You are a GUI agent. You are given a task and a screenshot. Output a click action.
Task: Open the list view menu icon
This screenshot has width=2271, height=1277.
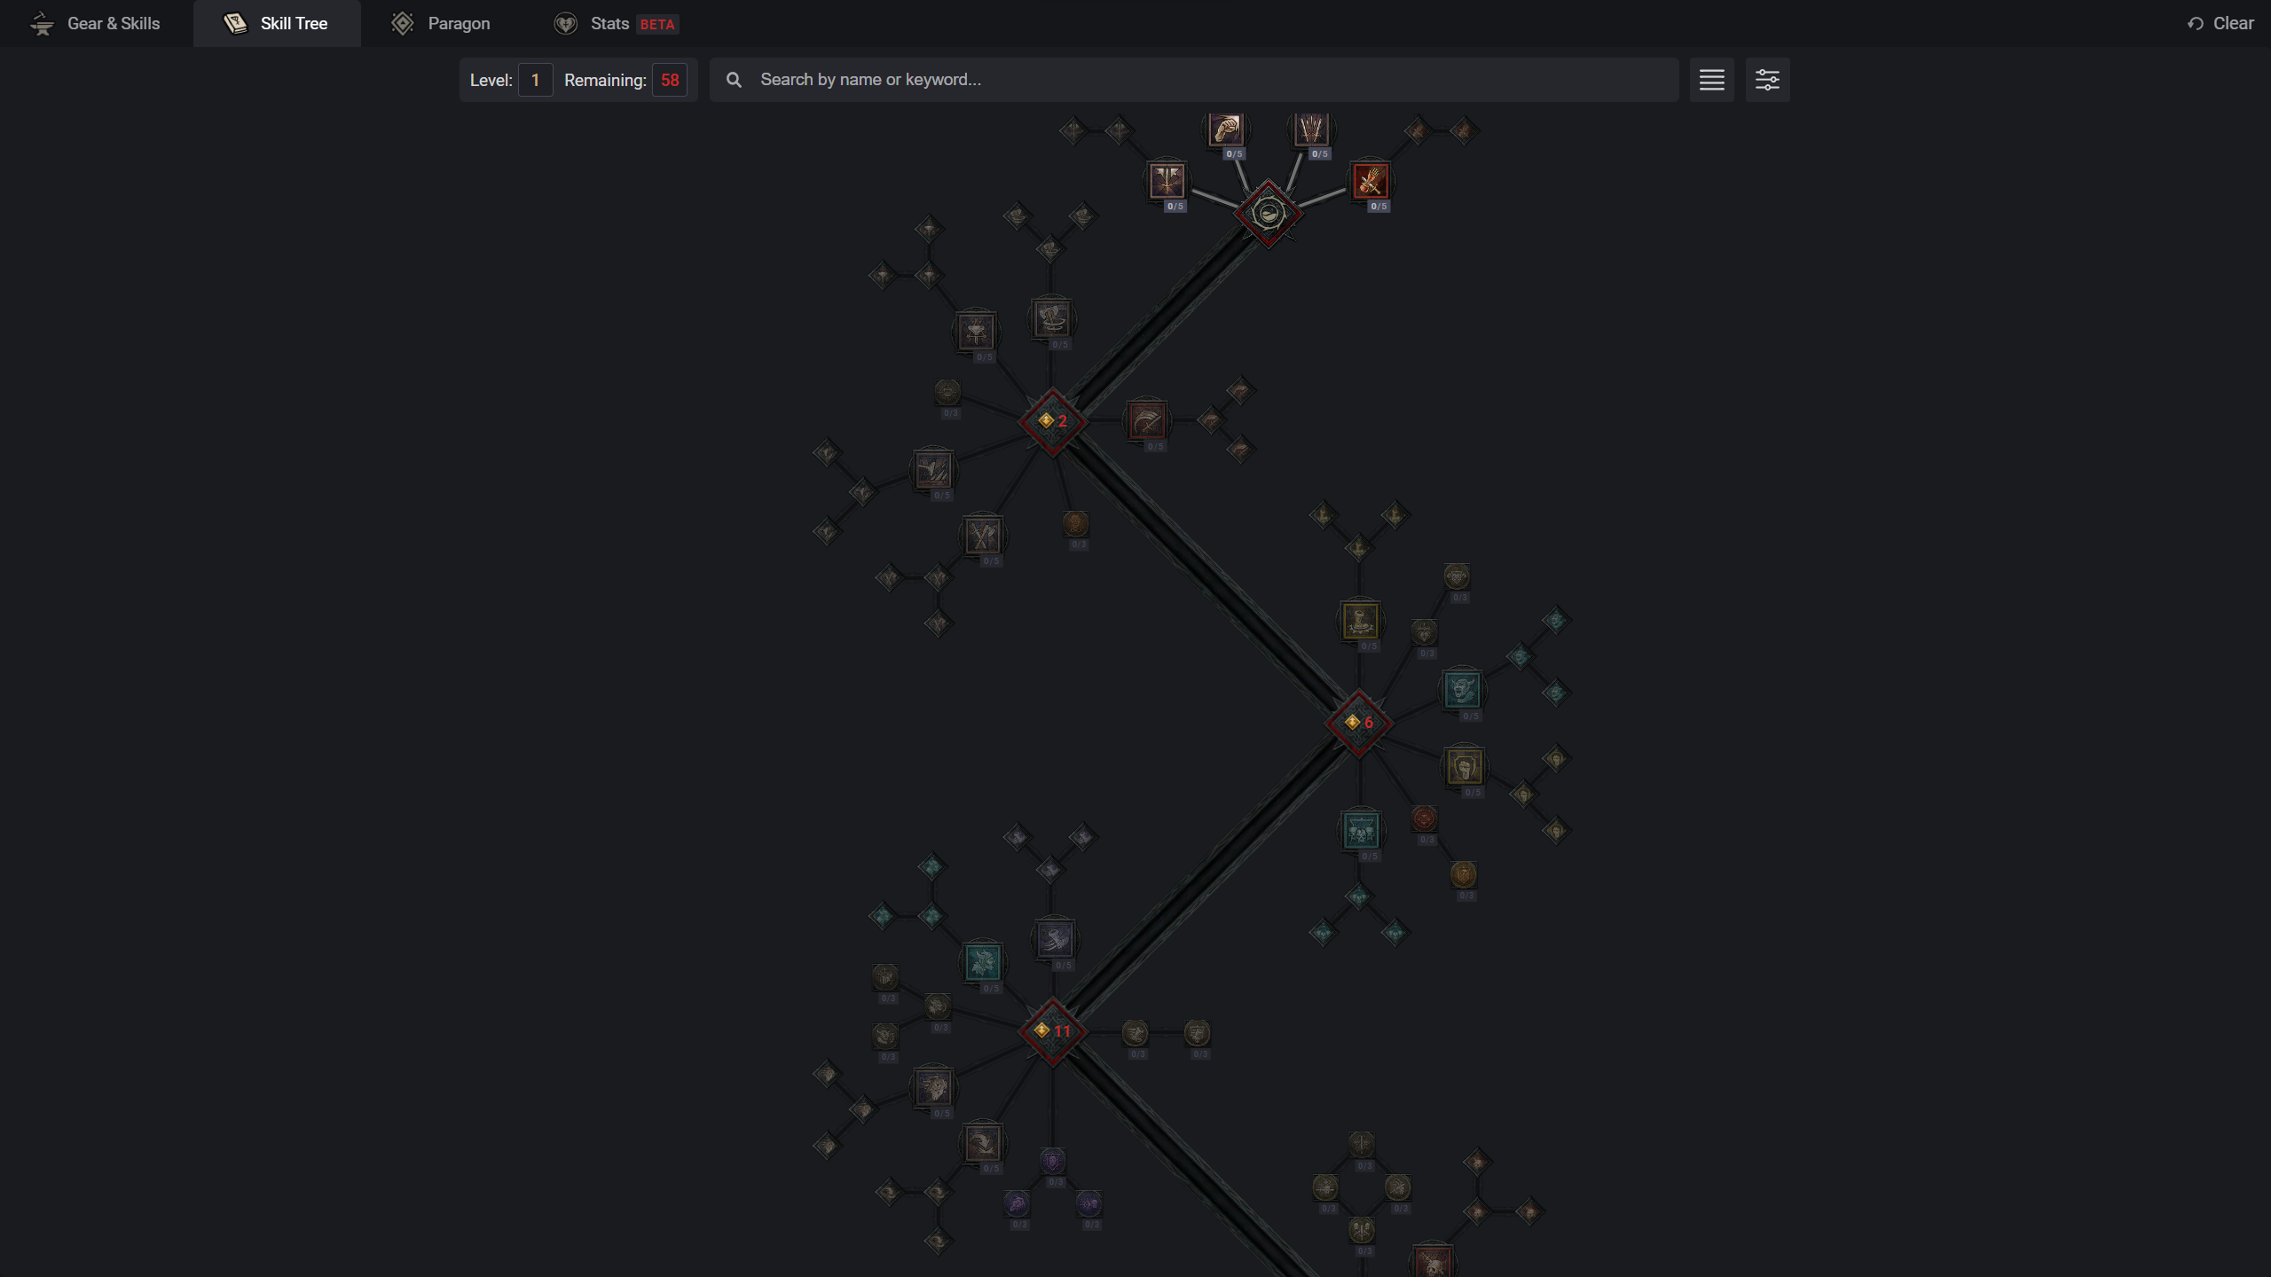tap(1712, 80)
